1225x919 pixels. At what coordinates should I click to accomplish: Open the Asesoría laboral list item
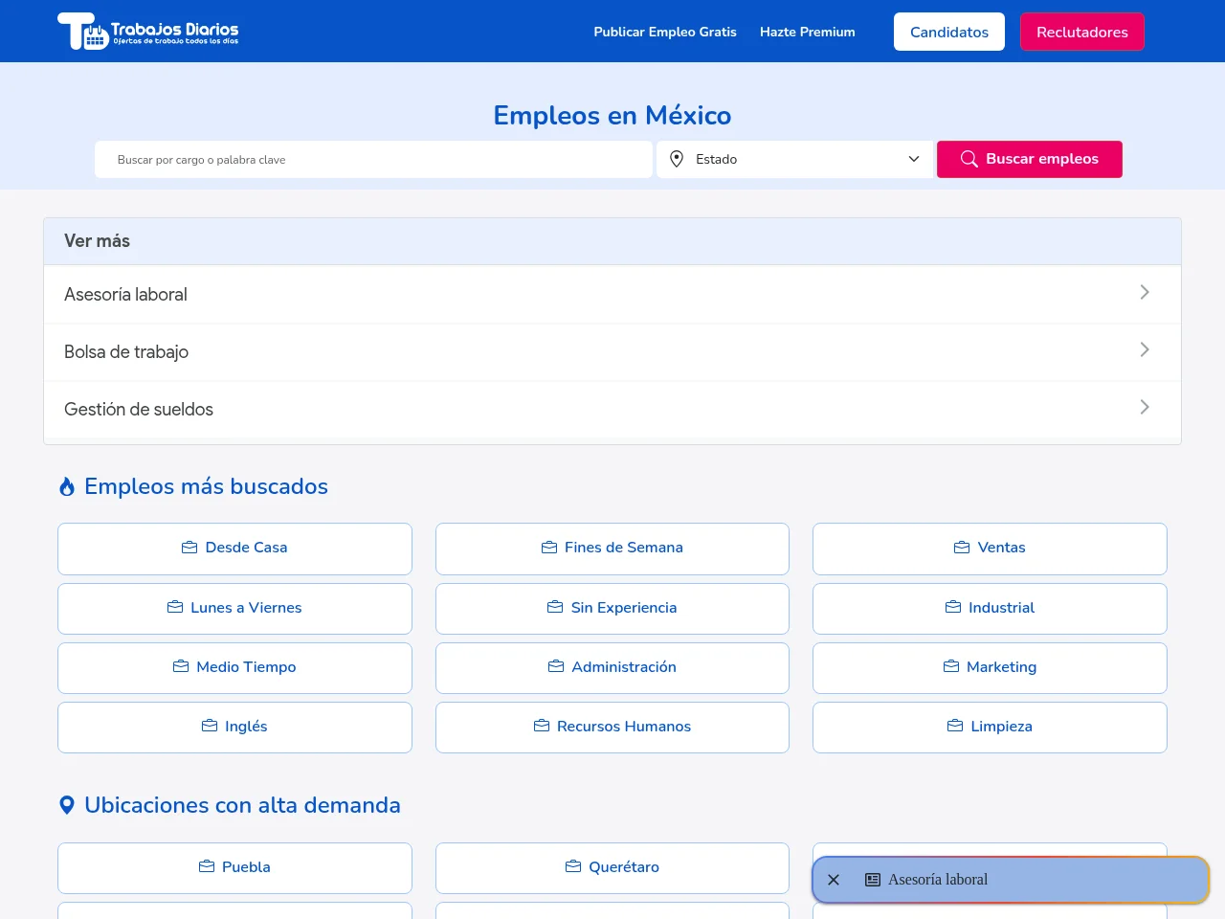pyautogui.click(x=612, y=294)
